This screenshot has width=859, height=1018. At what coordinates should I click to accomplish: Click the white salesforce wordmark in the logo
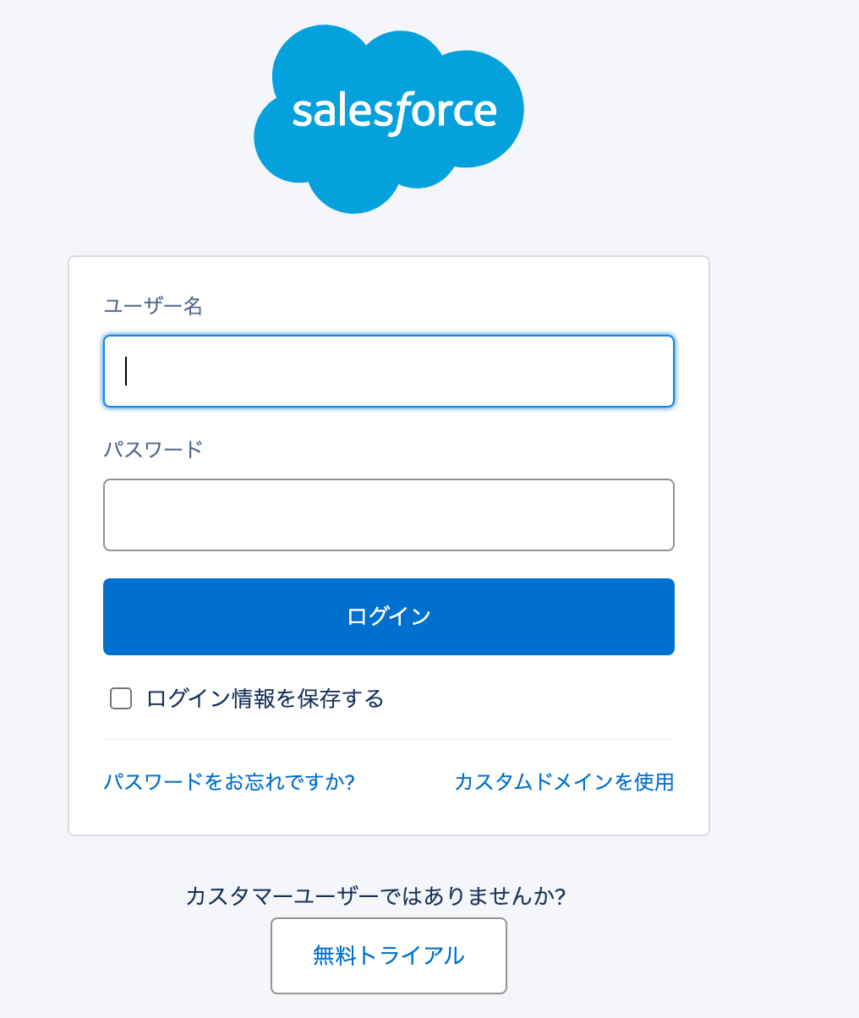pyautogui.click(x=394, y=112)
